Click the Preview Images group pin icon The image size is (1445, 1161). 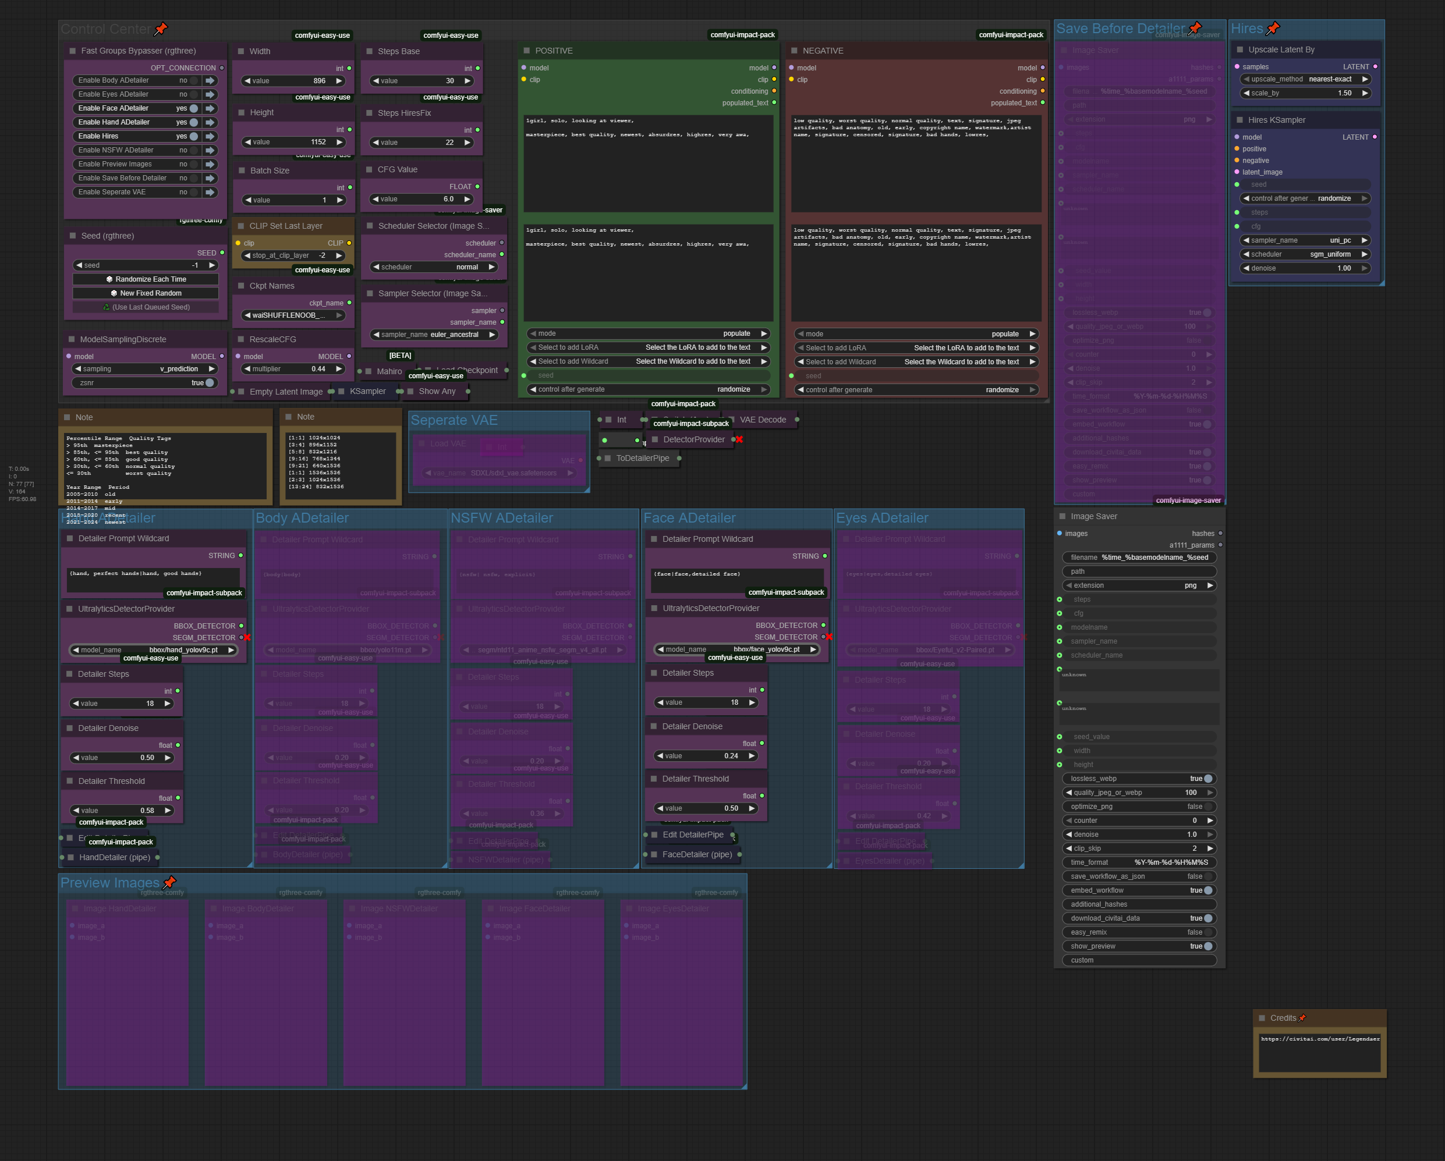click(x=169, y=882)
